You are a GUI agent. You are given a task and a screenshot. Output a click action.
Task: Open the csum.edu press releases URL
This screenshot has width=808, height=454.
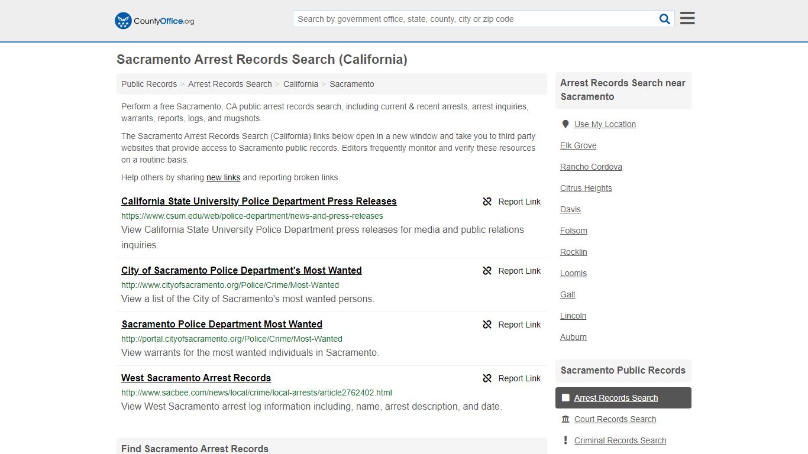252,216
